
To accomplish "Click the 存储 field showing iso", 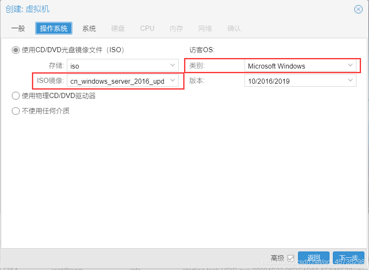I will pos(123,65).
